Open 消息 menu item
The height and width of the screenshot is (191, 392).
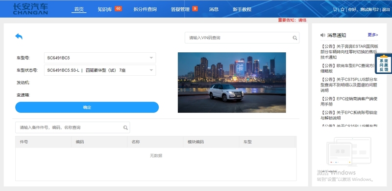214,9
